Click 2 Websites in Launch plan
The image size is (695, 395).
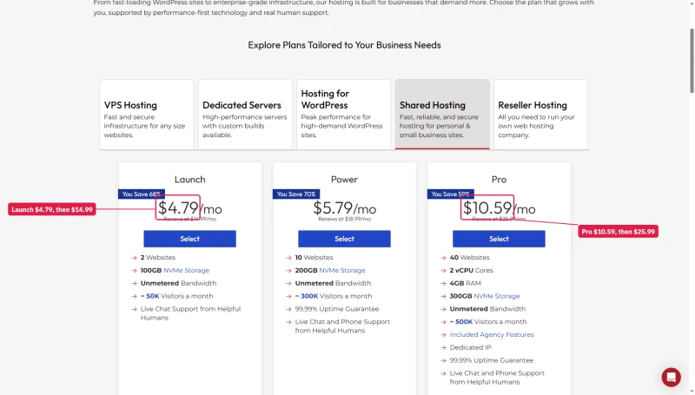[x=158, y=257]
